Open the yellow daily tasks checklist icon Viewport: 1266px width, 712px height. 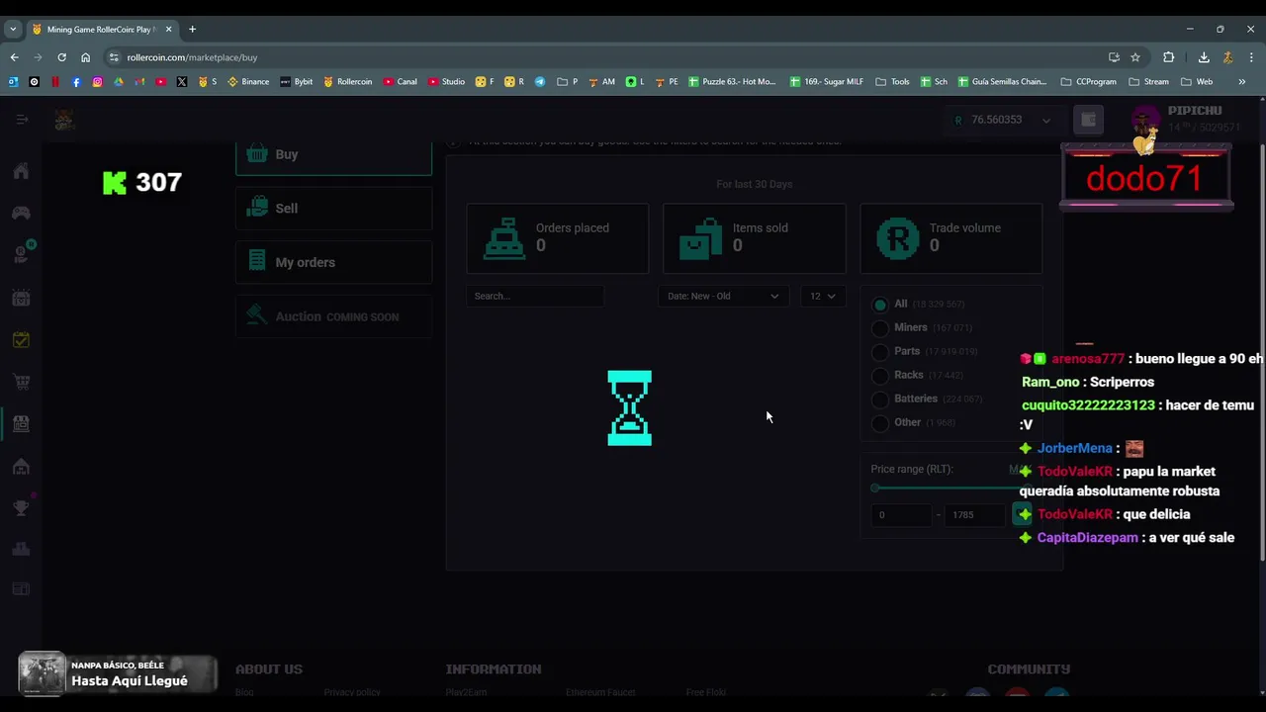pyautogui.click(x=21, y=339)
